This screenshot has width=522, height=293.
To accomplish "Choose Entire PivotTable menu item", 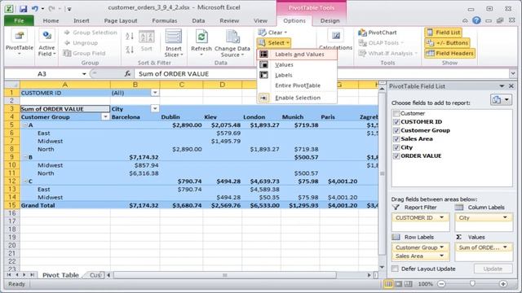I will click(x=297, y=85).
